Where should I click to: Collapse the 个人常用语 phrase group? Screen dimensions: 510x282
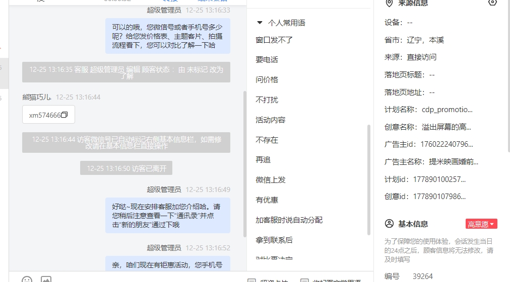[260, 23]
